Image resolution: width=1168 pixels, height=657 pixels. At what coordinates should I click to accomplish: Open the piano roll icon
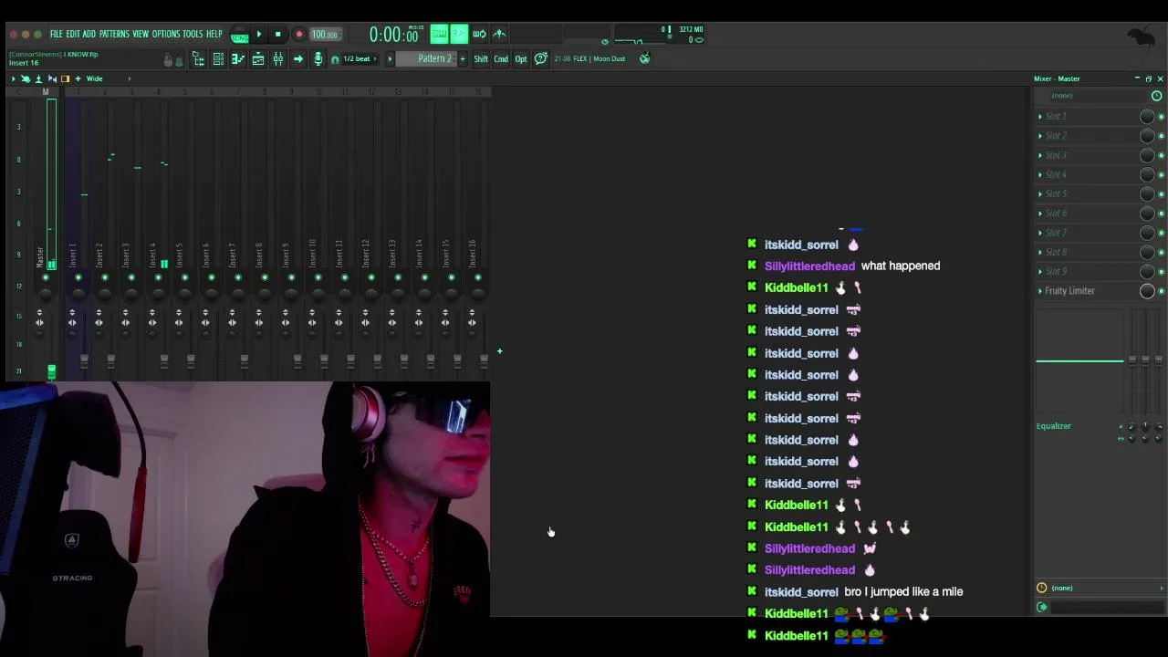pos(238,59)
